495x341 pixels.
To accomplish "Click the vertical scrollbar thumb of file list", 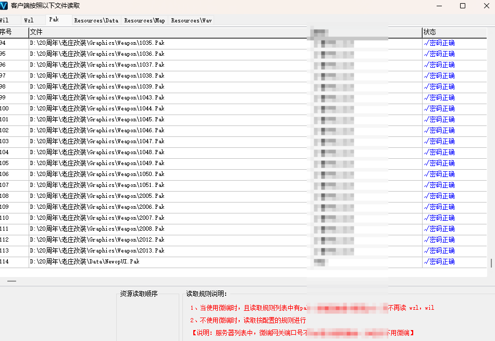I will pyautogui.click(x=491, y=263).
